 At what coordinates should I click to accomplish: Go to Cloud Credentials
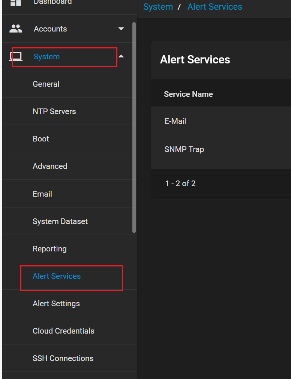tap(63, 331)
